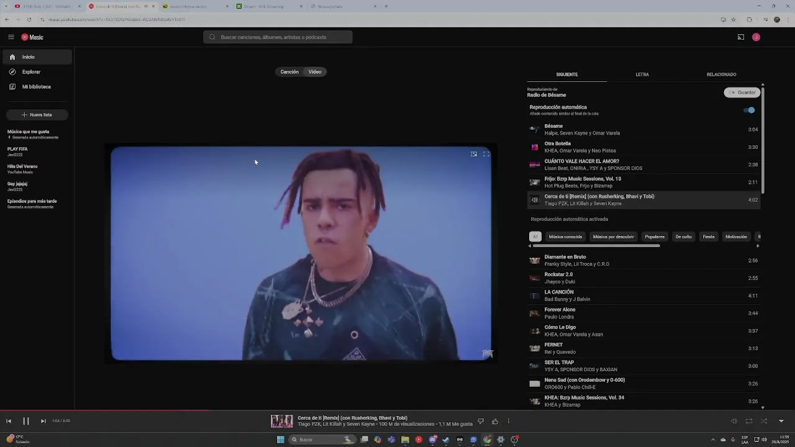Select the LETRA tab

tap(642, 74)
